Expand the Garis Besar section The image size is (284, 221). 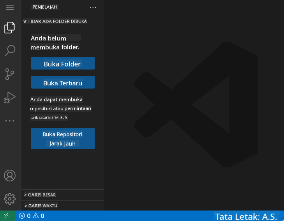pos(40,195)
